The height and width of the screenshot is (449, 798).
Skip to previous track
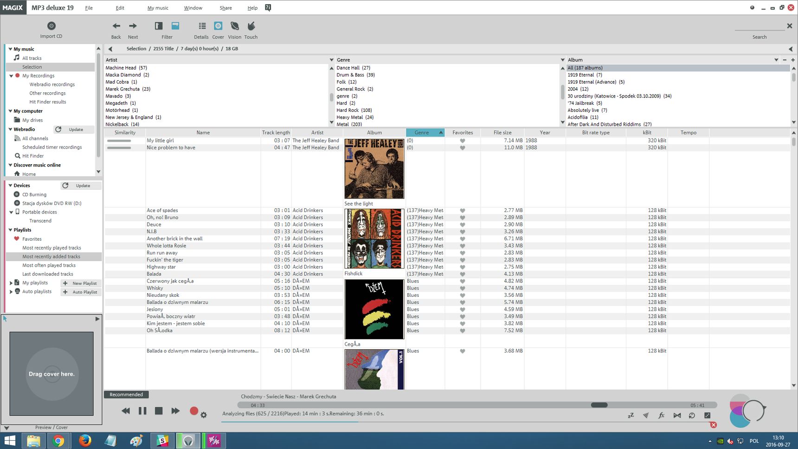126,411
